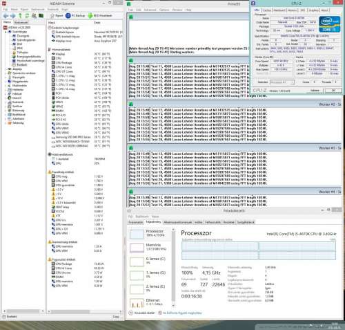Select the 1. lemez (G:) disk entry
345x330 pixels.
click(150, 275)
